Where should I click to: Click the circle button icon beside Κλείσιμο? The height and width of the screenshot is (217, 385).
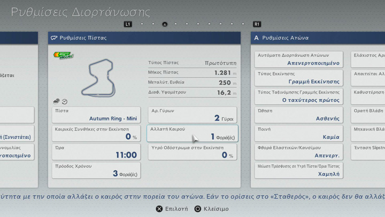[x=198, y=208]
